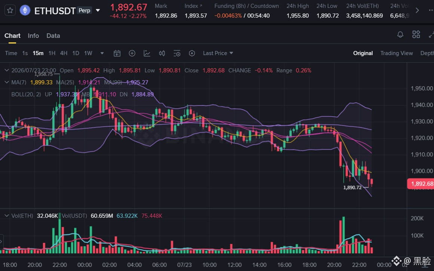The image size is (434, 271).
Task: Select the Time interval option
Action: [x=11, y=53]
